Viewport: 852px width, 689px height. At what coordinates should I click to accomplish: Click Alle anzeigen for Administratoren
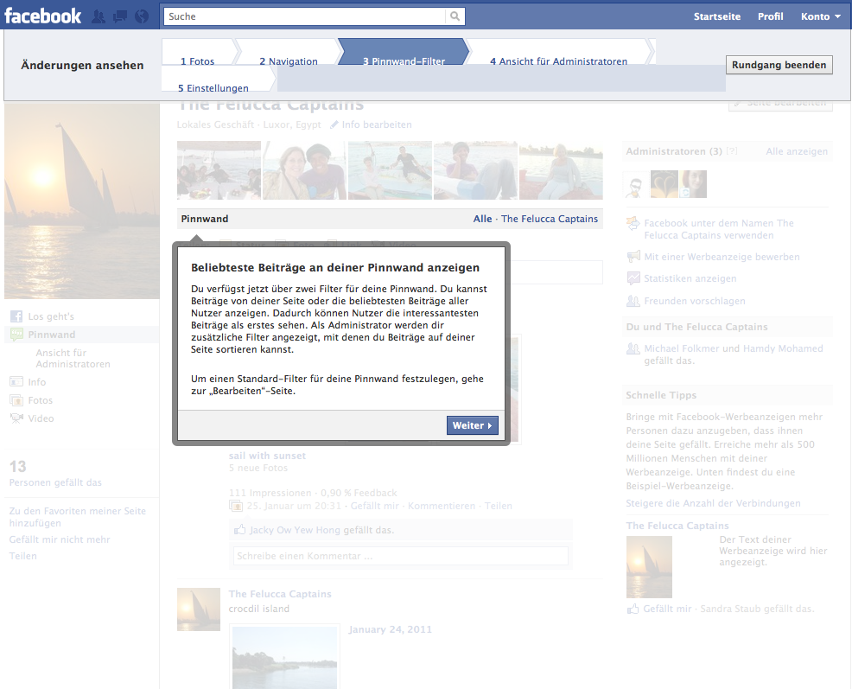tap(797, 151)
